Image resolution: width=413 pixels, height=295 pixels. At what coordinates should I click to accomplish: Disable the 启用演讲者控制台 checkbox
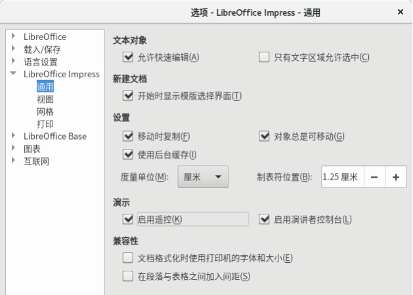(265, 219)
